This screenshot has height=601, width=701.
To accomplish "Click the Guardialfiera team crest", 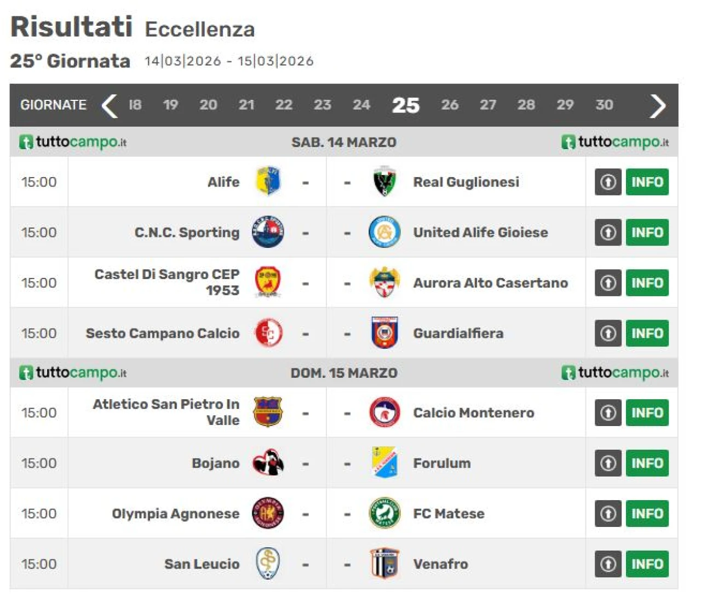I will [x=384, y=333].
